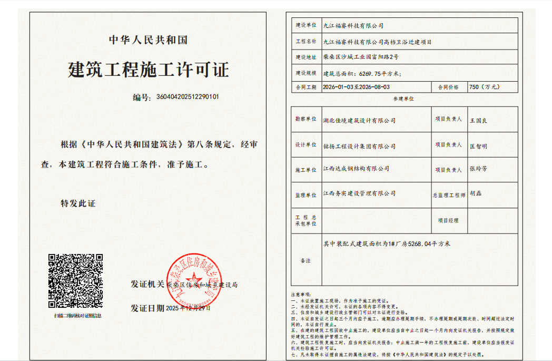The width and height of the screenshot is (552, 361).
Task: Select the 建设单位 value 九江福睿科技有限公司
Action: click(353, 25)
